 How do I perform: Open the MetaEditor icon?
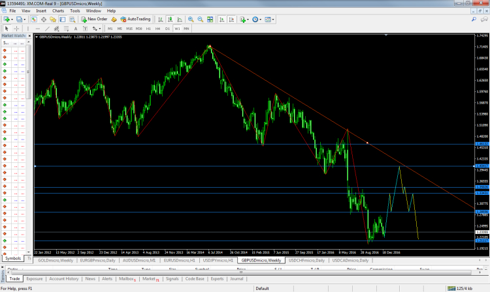pyautogui.click(x=114, y=20)
